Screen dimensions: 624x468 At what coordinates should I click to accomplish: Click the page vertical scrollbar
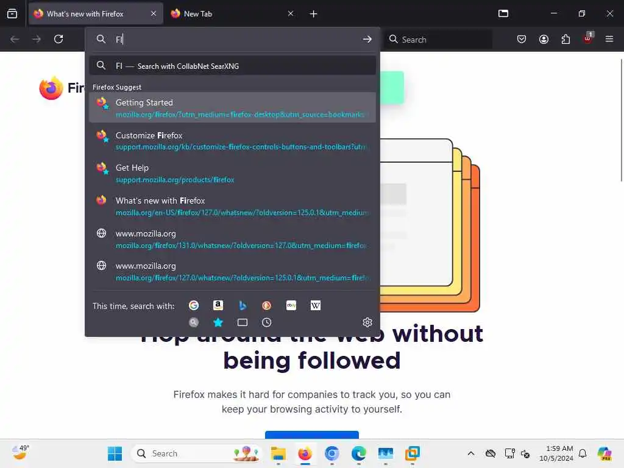coord(621,119)
